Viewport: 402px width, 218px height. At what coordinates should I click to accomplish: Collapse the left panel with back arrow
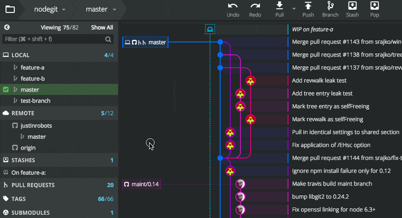click(7, 27)
